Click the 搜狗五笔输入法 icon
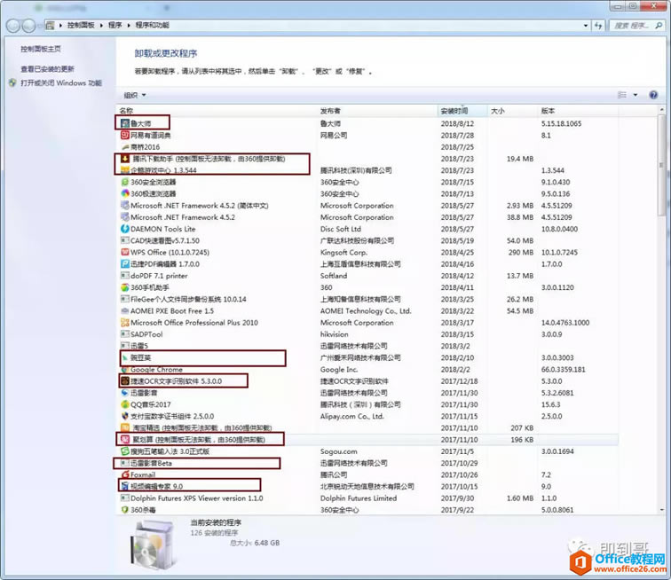The height and width of the screenshot is (580, 671). (x=124, y=451)
